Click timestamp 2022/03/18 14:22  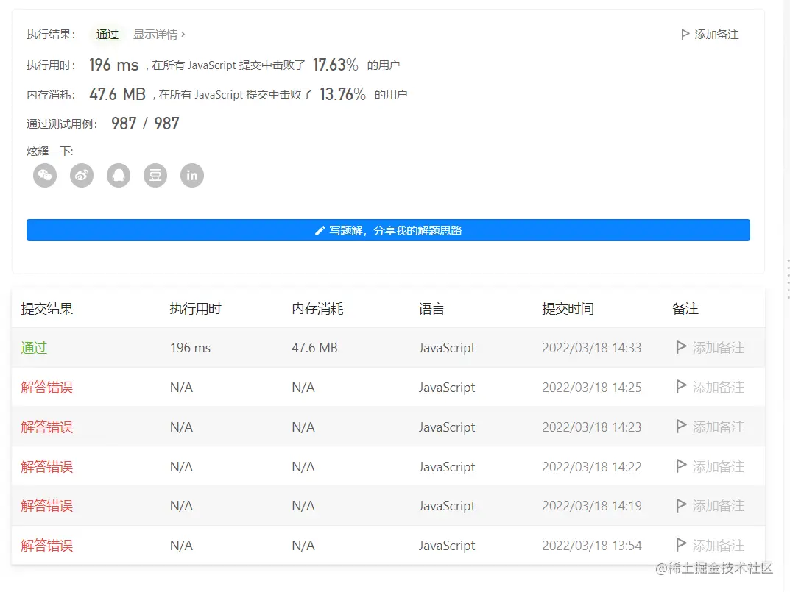(x=591, y=467)
